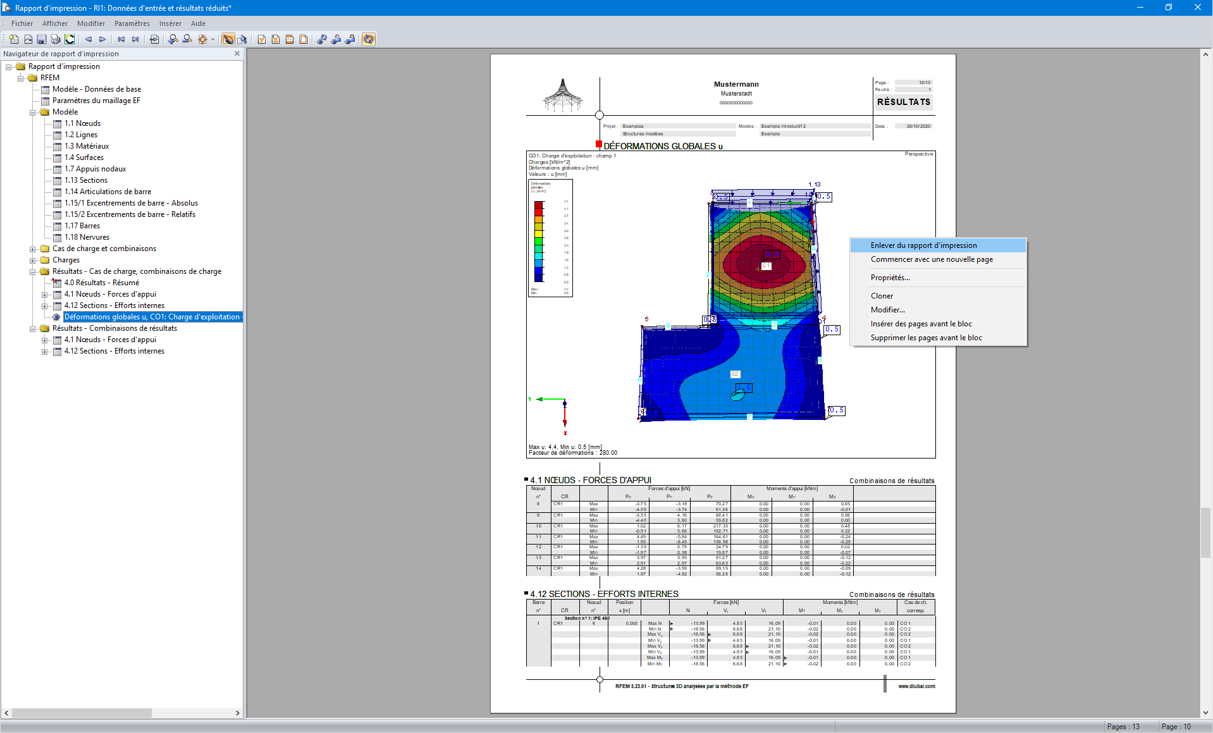Viewport: 1213px width, 733px height.
Task: Toggle the hand pan mode tool
Action: tap(228, 39)
